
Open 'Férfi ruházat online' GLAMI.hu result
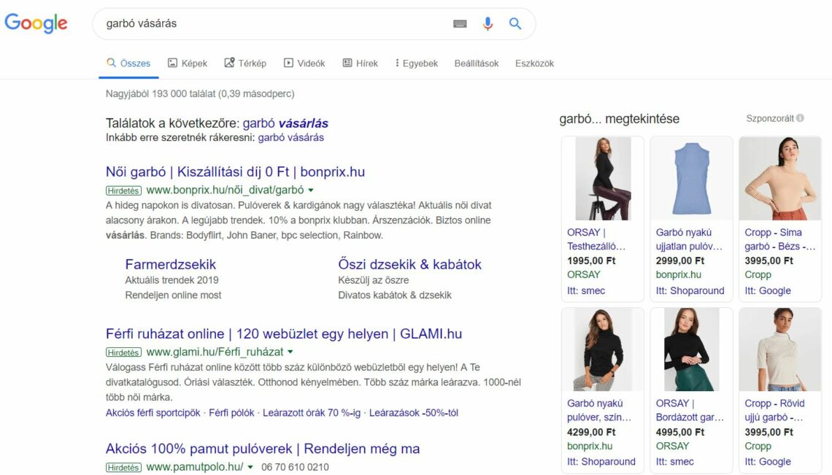(284, 334)
